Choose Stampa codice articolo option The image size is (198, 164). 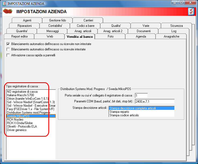[142, 115]
